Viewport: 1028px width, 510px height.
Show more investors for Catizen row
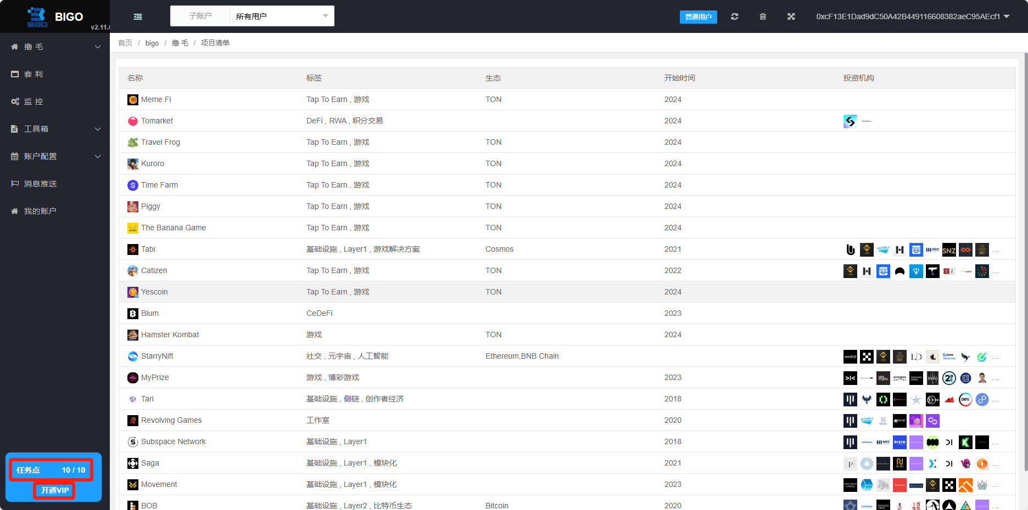[996, 272]
